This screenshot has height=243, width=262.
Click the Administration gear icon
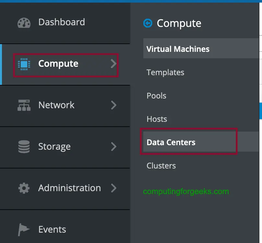pyautogui.click(x=24, y=188)
